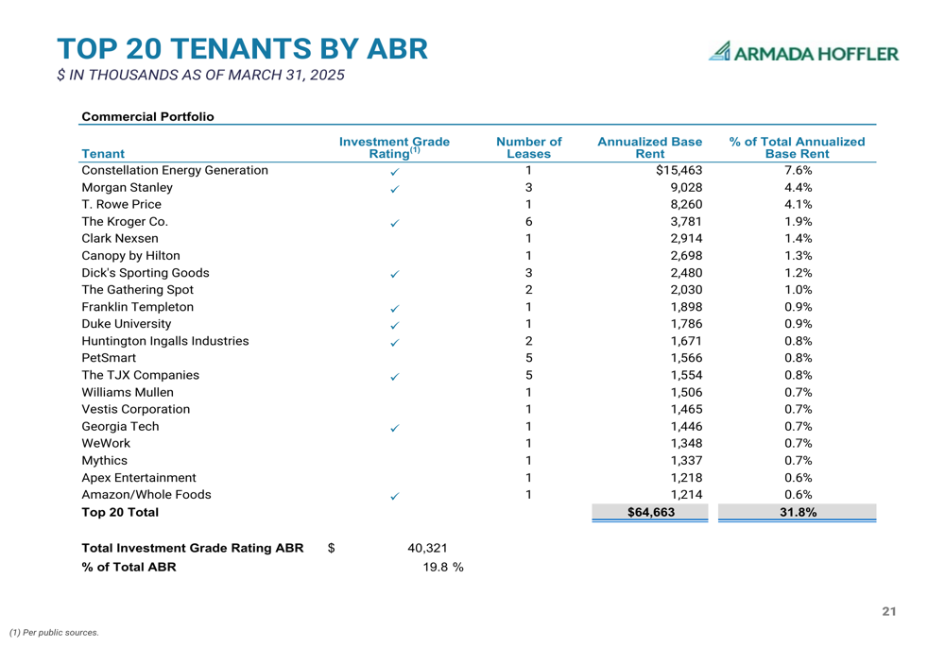
Task: Click the total rent cell '$64,663'
Action: 650,512
